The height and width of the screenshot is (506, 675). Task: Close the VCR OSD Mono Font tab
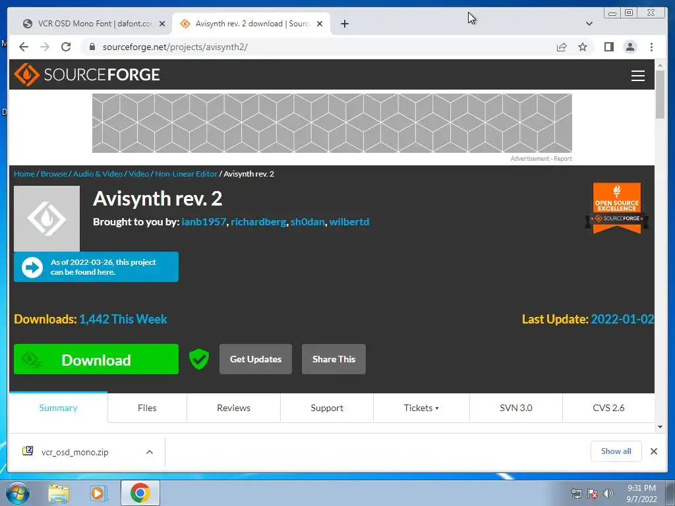click(162, 24)
